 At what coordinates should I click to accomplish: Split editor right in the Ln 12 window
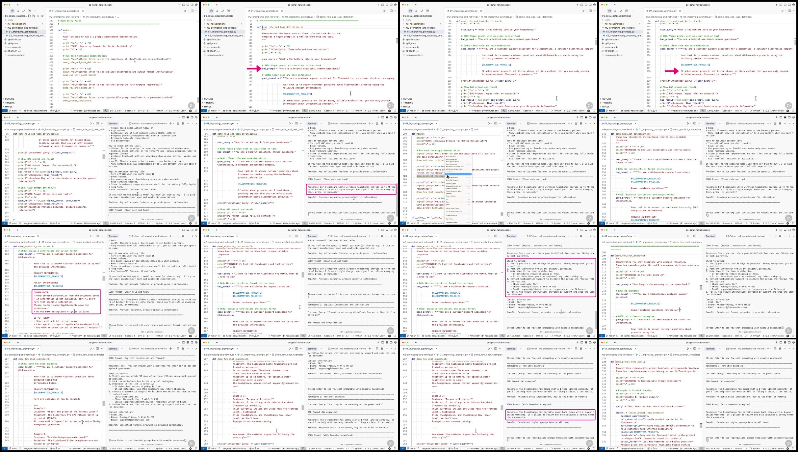tap(192, 11)
